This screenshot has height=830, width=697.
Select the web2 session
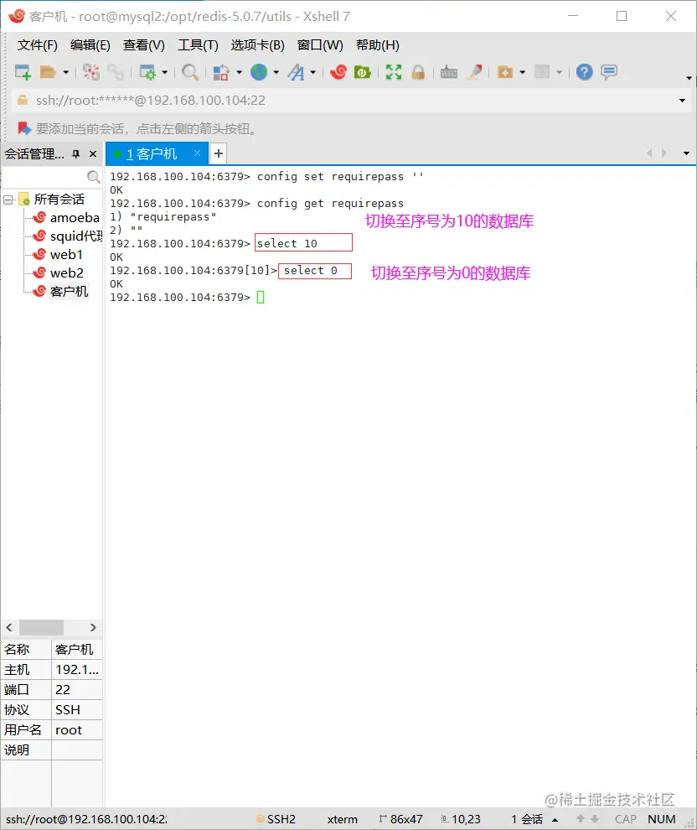coord(59,273)
